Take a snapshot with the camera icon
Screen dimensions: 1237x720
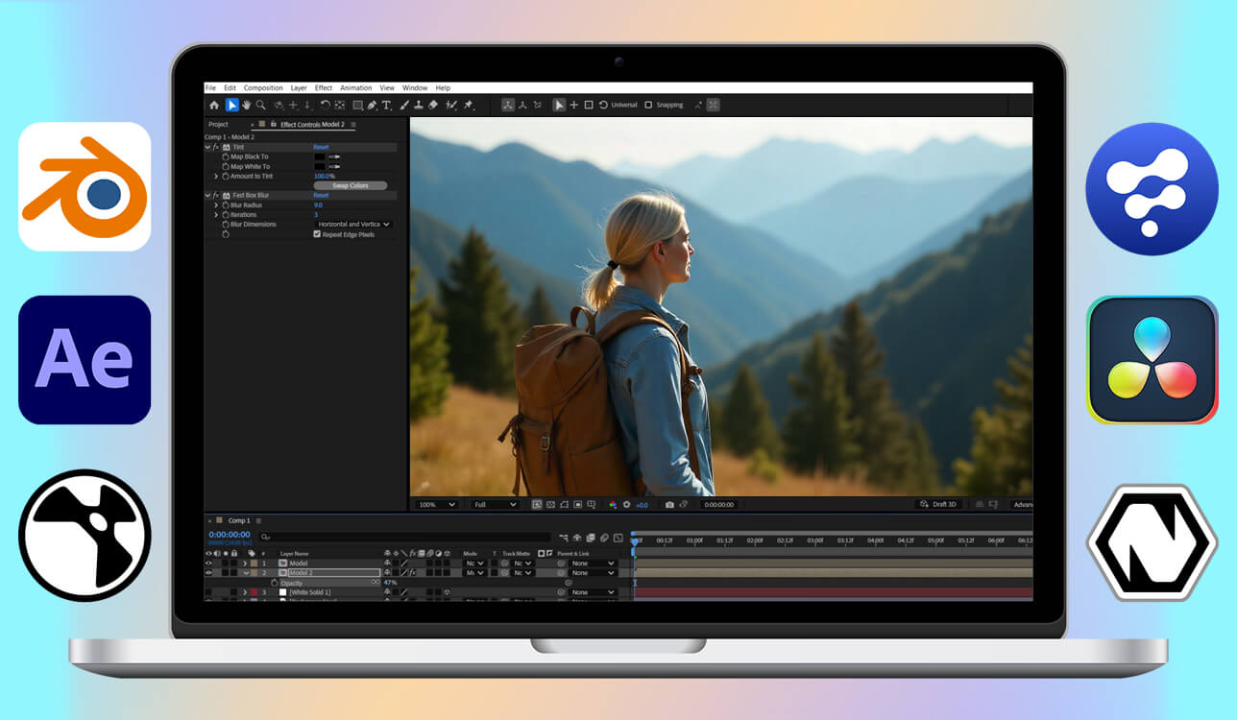[x=669, y=504]
